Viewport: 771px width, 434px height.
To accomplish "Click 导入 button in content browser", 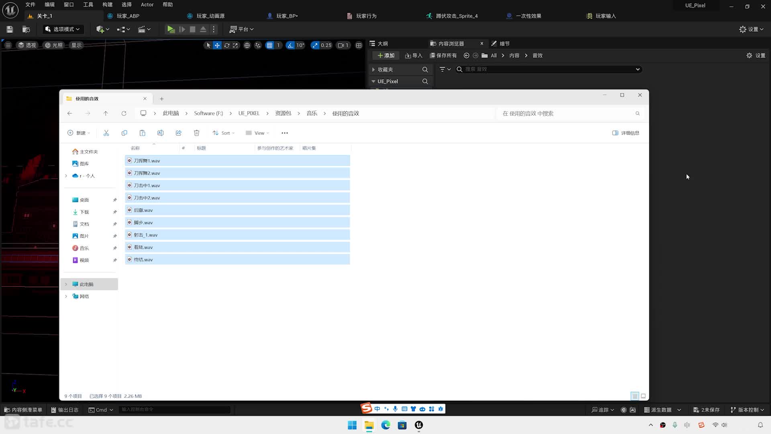I will click(x=415, y=55).
